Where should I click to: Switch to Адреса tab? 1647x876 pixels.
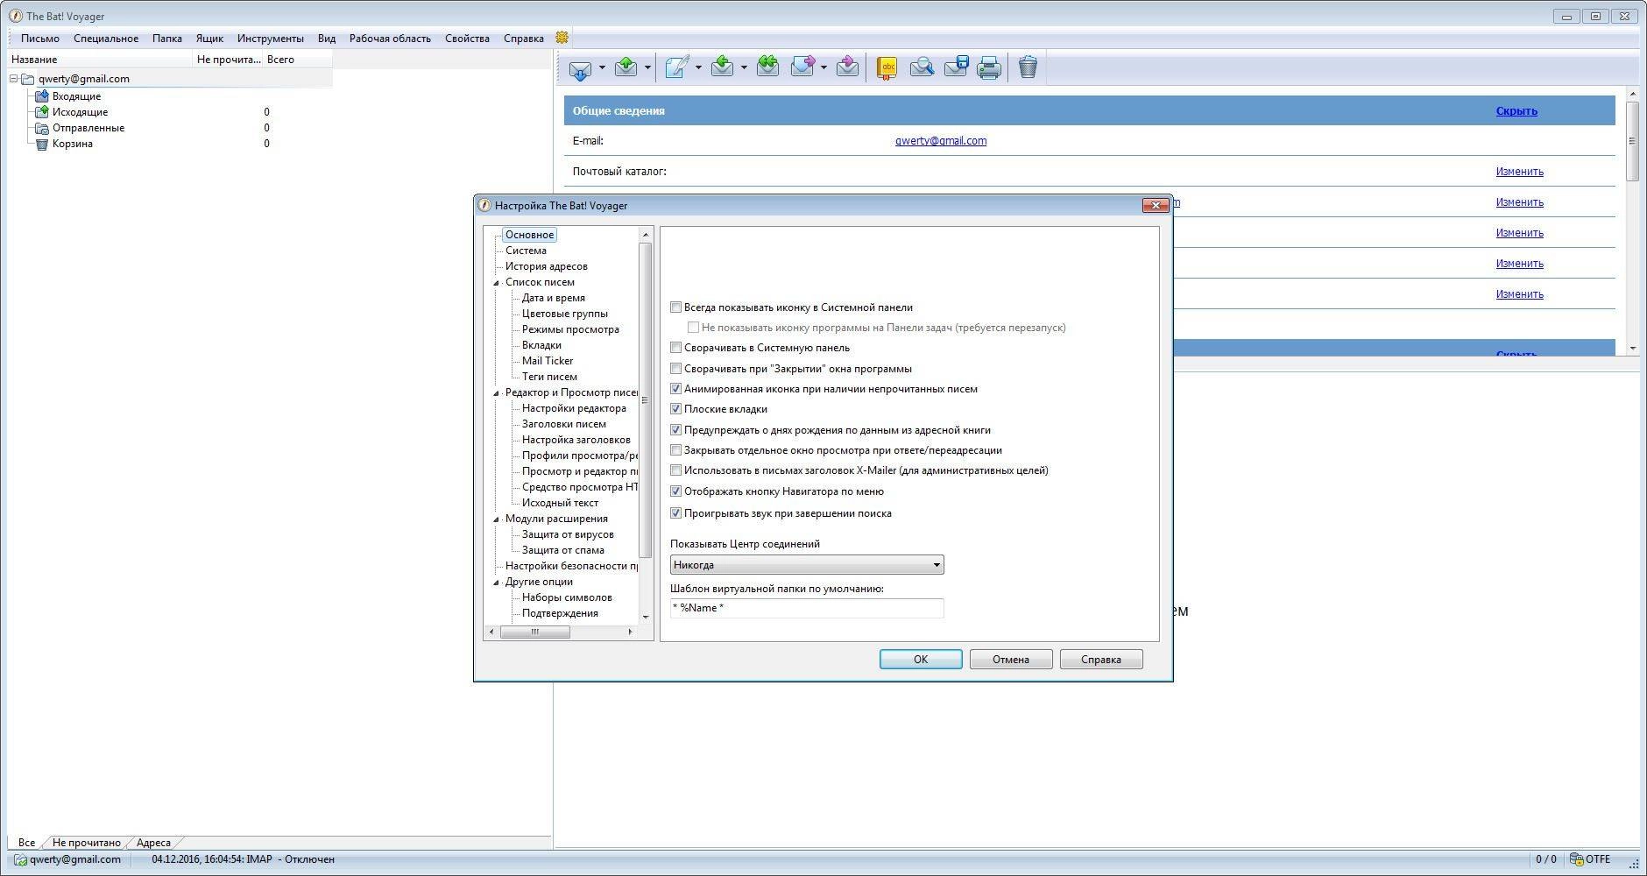[153, 843]
